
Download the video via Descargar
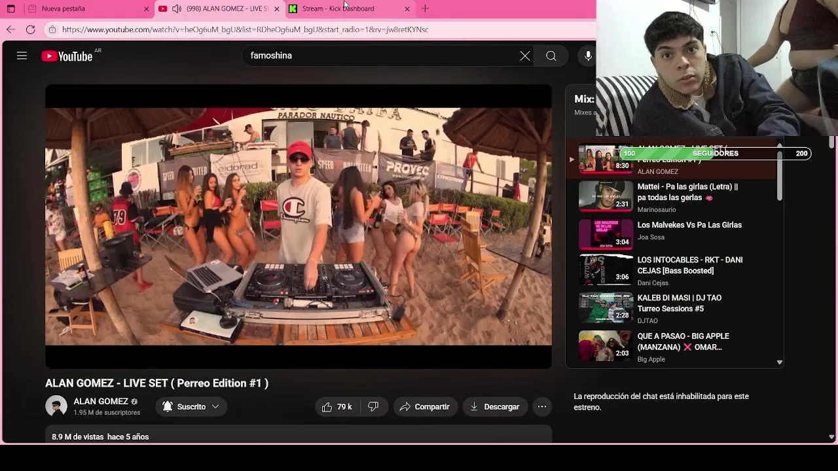[495, 407]
